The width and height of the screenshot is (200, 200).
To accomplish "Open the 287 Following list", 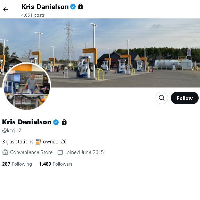I will pyautogui.click(x=17, y=164).
